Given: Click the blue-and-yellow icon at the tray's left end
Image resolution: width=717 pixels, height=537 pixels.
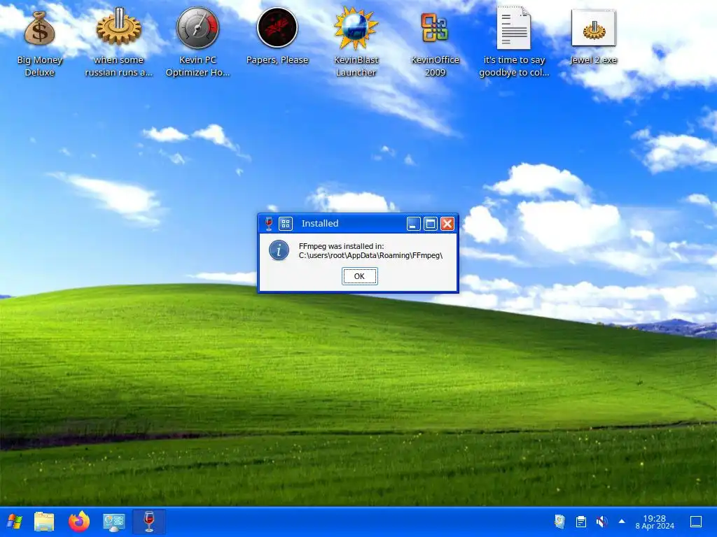Looking at the screenshot, I should click(x=559, y=522).
